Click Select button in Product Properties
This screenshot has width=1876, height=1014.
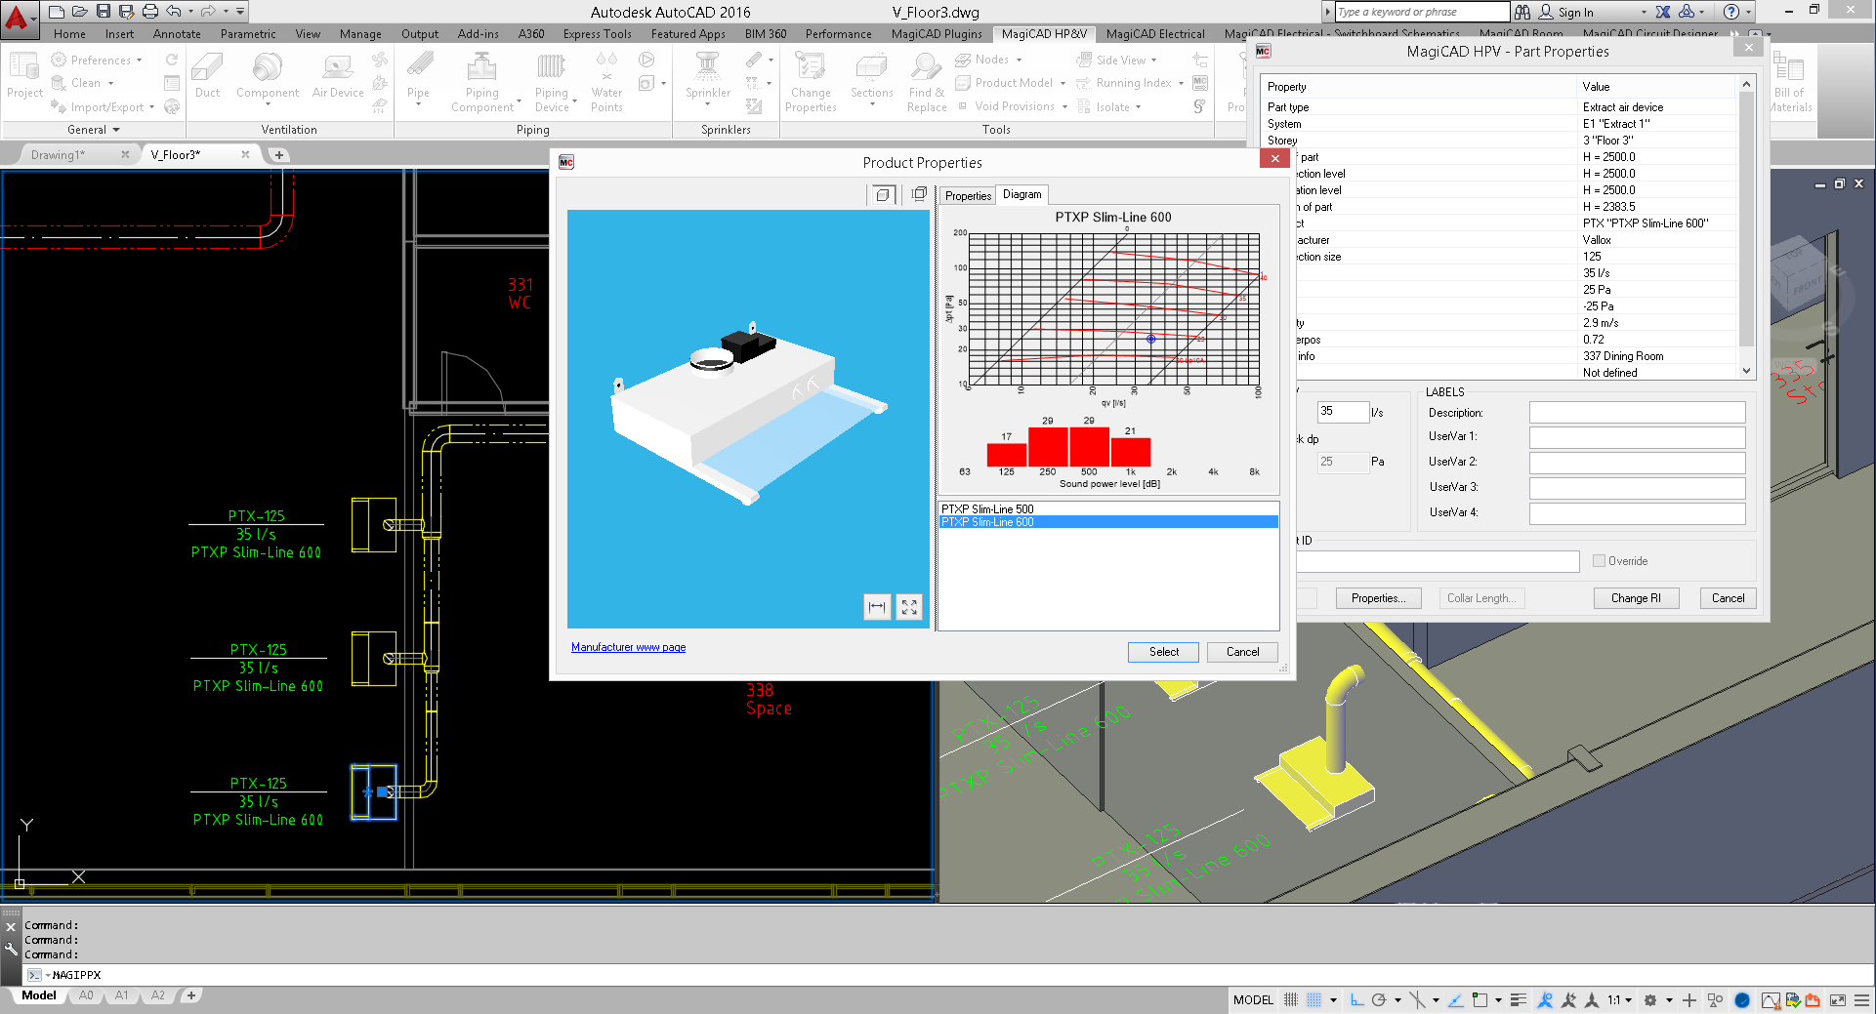click(1163, 652)
